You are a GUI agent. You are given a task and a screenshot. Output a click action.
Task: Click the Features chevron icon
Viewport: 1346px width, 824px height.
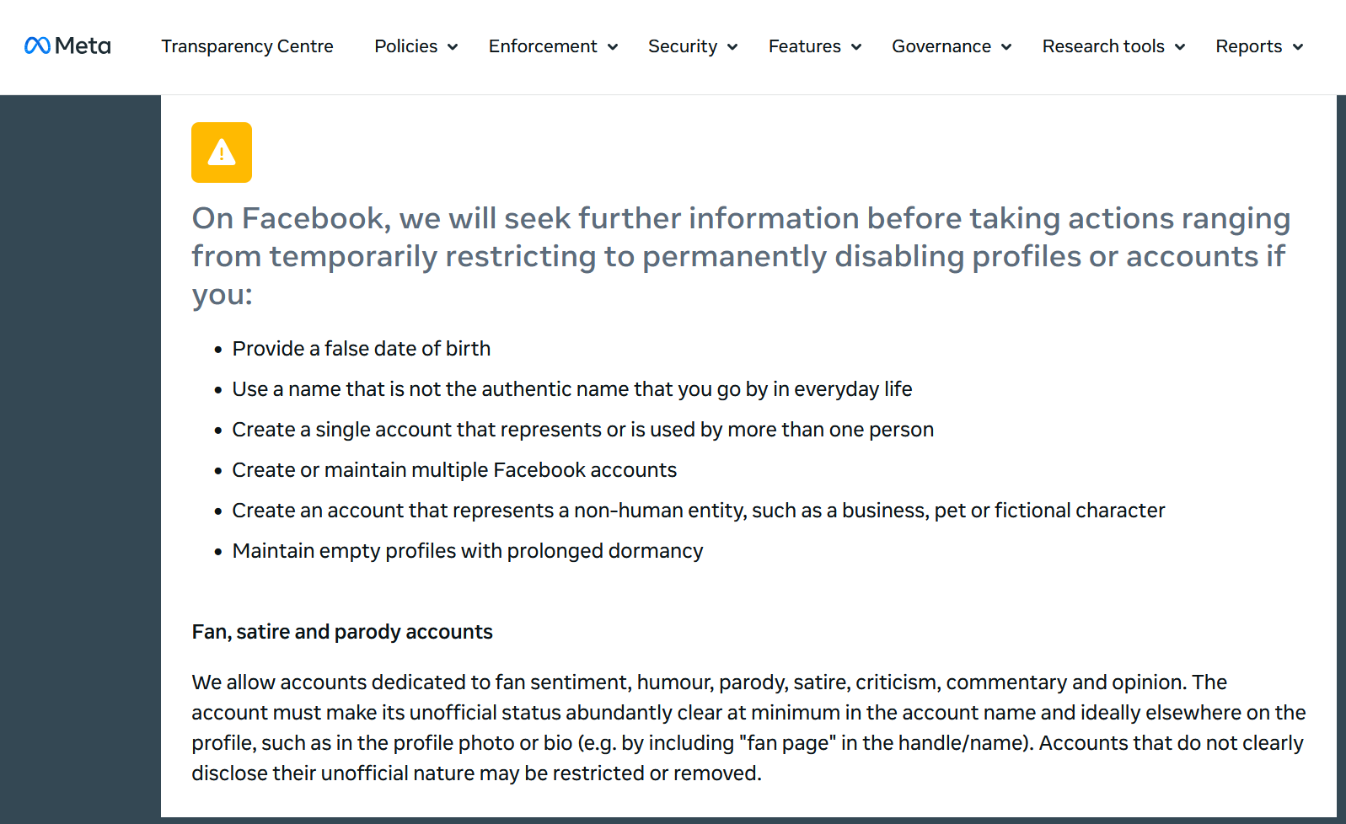(856, 47)
